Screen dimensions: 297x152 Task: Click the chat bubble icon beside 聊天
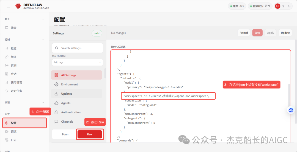7,28
